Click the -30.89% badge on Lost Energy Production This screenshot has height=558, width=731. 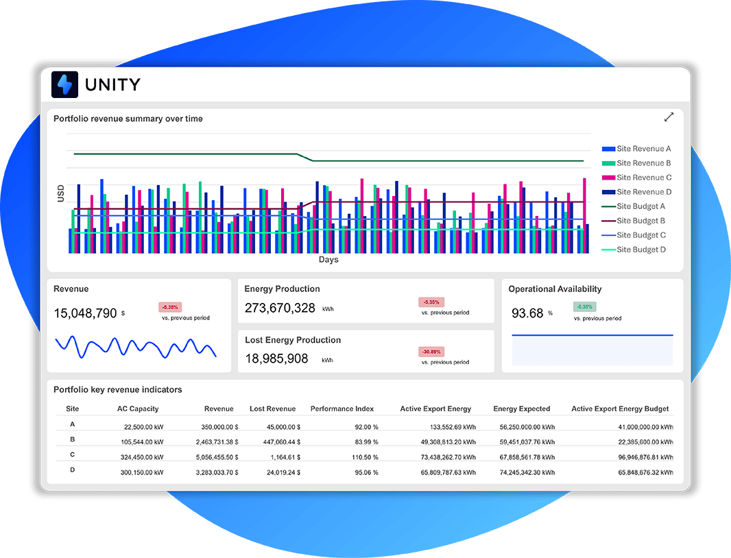click(433, 352)
